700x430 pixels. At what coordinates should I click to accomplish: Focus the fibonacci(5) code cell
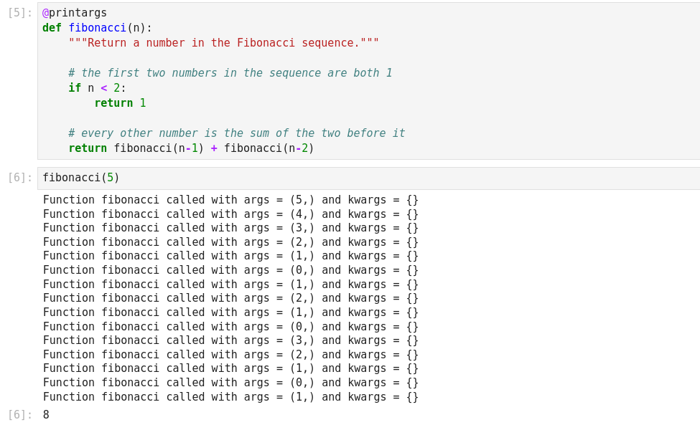[359, 178]
